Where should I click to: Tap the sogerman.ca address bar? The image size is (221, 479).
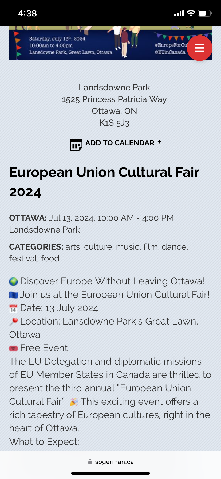114,462
